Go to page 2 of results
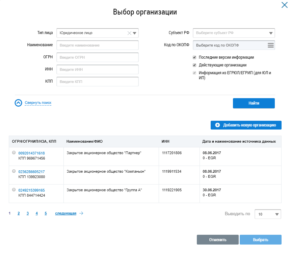 [19, 213]
